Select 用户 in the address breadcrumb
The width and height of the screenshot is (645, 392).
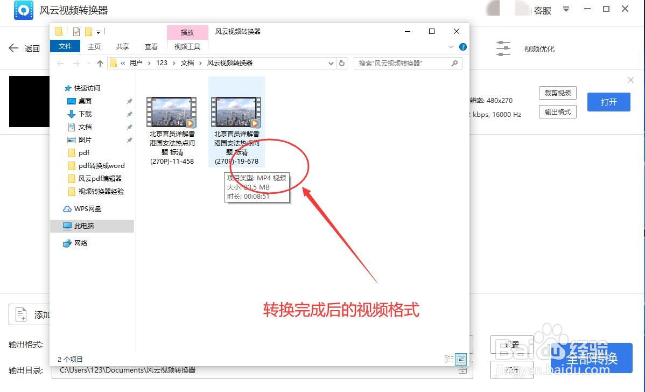(x=136, y=63)
